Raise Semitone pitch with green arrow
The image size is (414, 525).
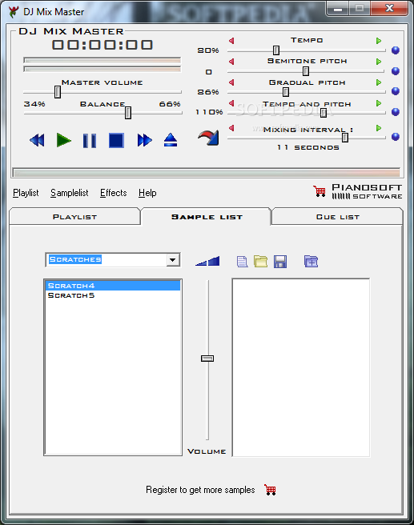click(x=379, y=62)
